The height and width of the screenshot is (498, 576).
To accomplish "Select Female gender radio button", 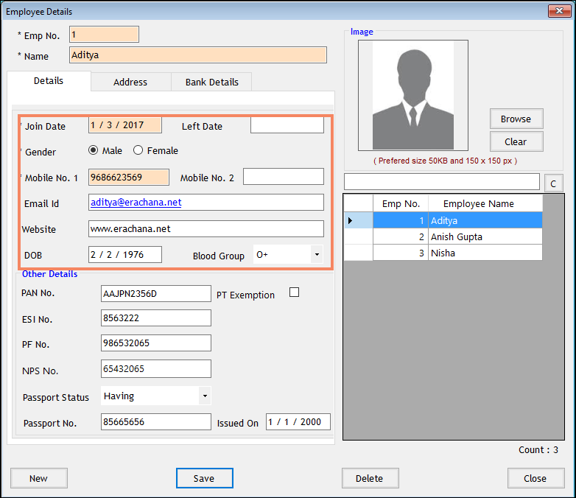I will [x=138, y=150].
